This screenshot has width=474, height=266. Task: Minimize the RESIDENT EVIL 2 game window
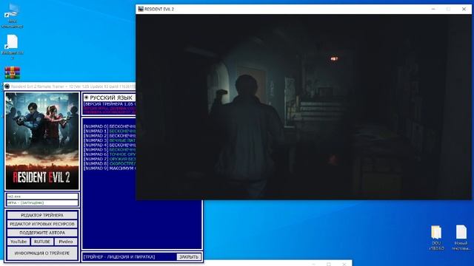[x=433, y=9]
